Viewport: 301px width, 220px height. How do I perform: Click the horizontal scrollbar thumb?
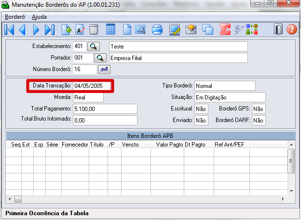click(18, 199)
